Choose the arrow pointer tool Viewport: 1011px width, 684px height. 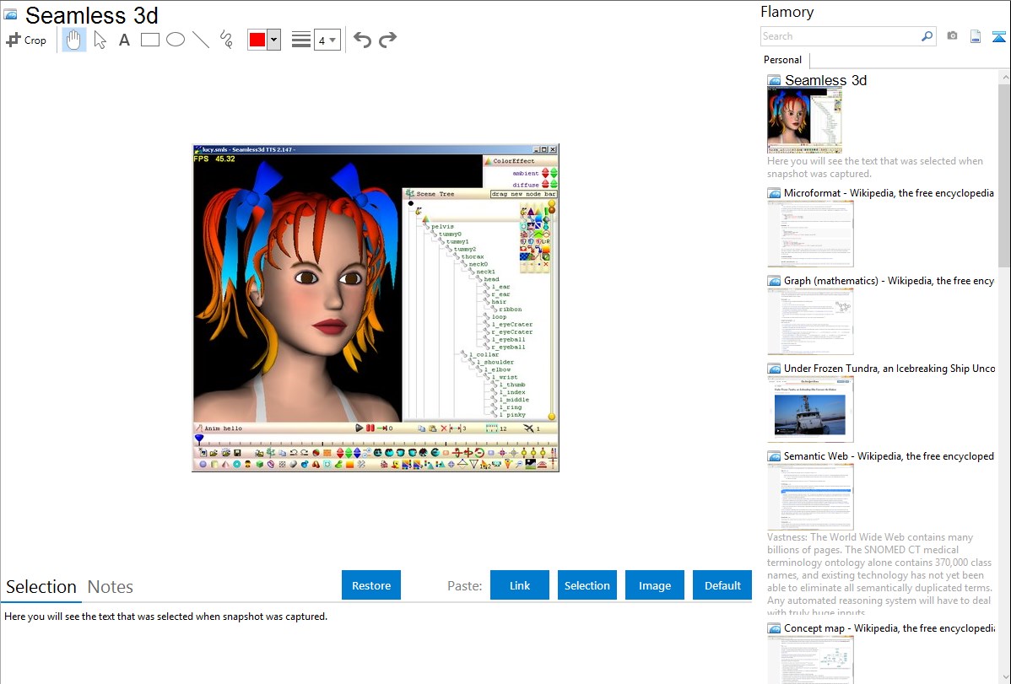(x=100, y=40)
